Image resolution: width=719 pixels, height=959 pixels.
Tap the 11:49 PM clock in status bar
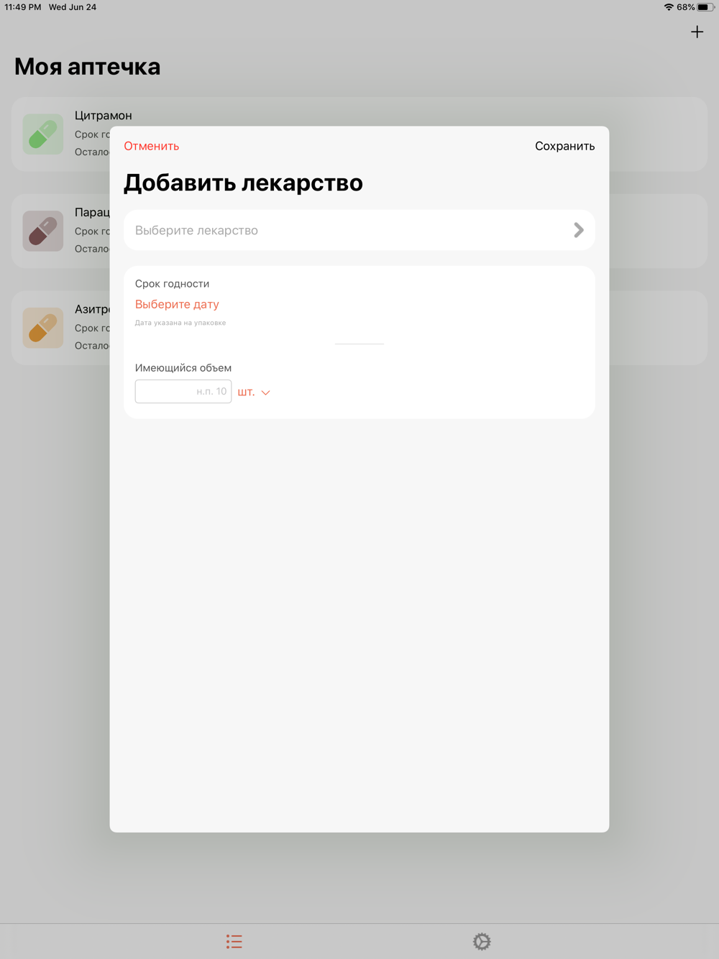tap(23, 7)
